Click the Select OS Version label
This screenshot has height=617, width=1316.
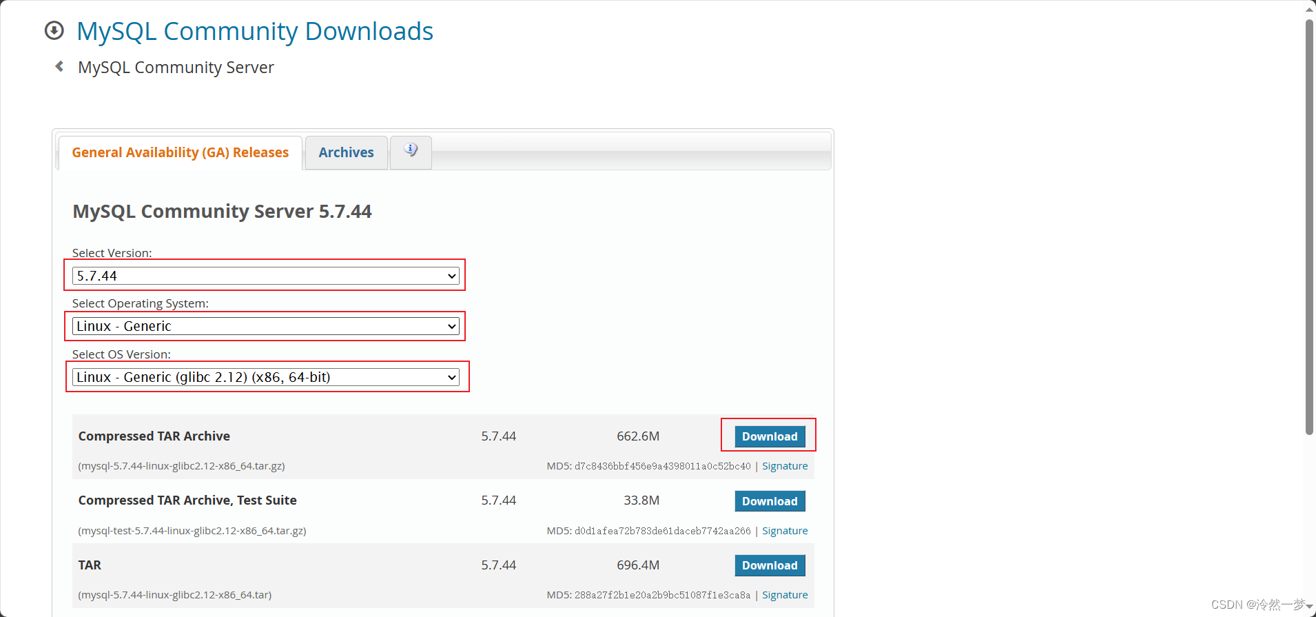[x=121, y=354]
